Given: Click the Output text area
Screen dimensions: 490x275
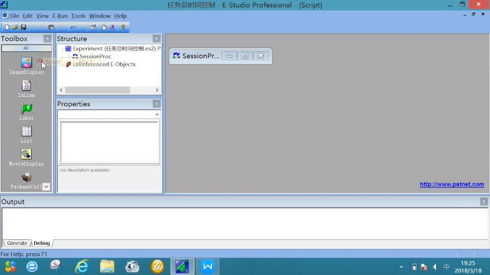Looking at the screenshot, I should coord(244,224).
